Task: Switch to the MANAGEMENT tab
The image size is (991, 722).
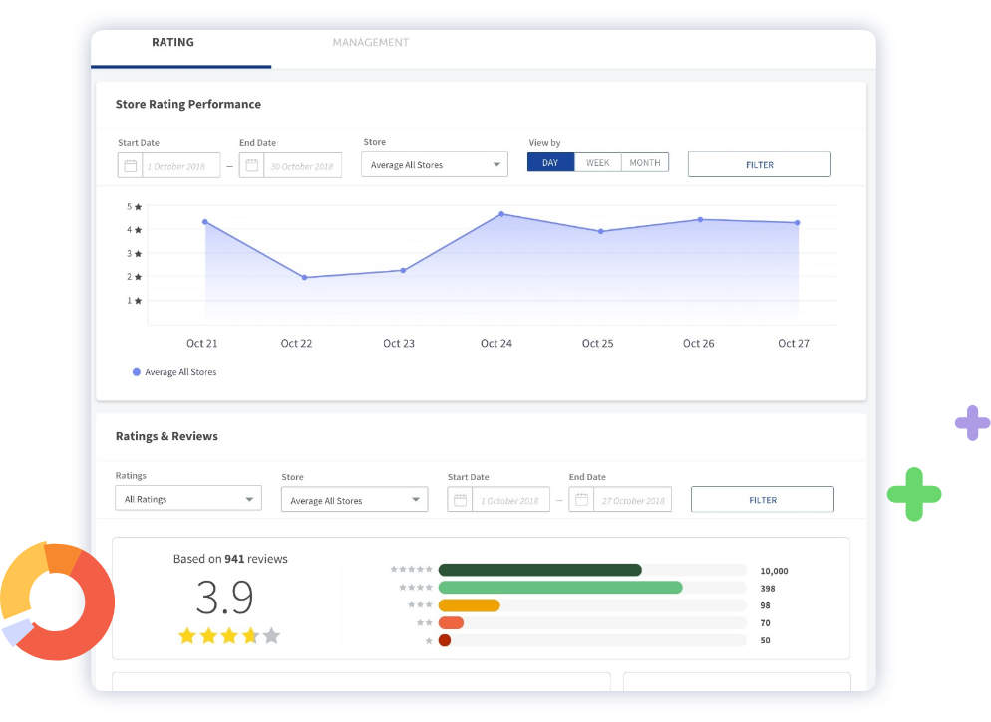Action: pyautogui.click(x=370, y=43)
